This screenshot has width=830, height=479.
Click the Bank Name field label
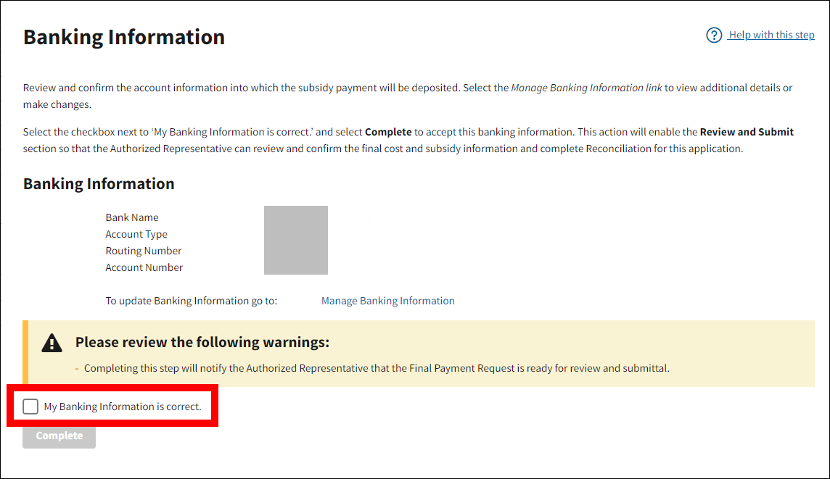point(132,217)
